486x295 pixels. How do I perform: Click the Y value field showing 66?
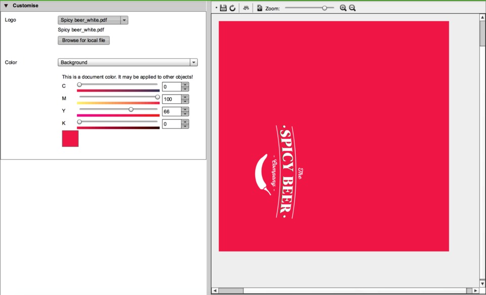172,111
